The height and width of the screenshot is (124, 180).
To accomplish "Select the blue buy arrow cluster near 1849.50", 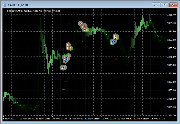I will click(x=65, y=59).
